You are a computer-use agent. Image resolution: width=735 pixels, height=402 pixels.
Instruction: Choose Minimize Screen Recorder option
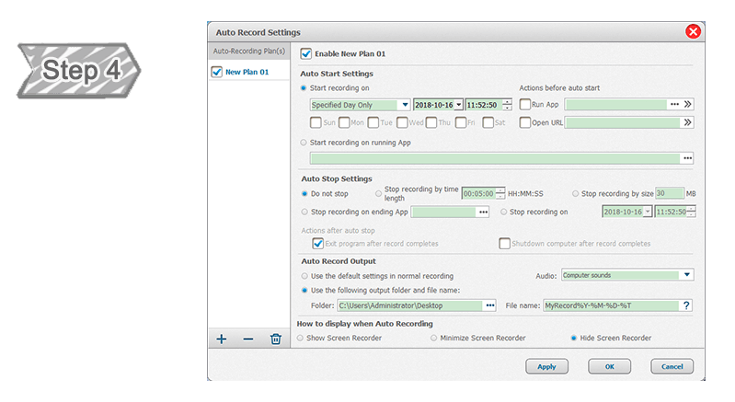click(x=434, y=338)
